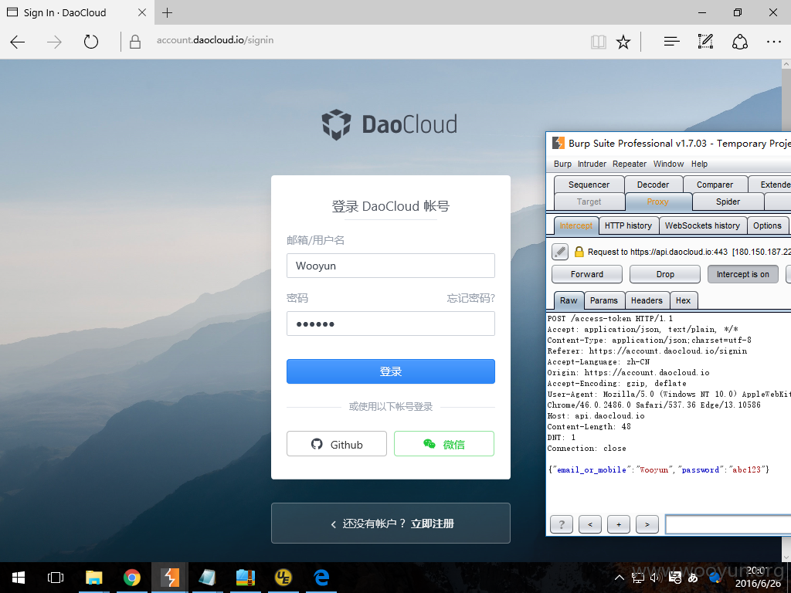
Task: Open Edge more actions menu
Action: coord(773,42)
